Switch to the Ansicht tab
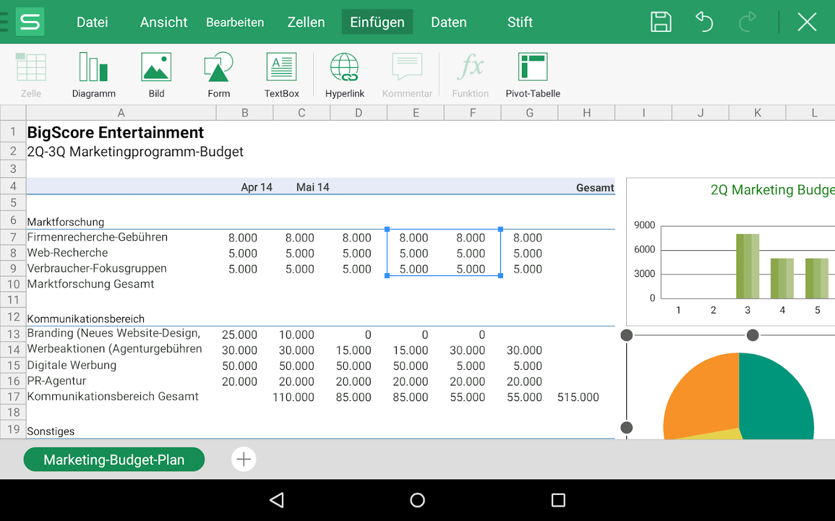Screen dimensions: 835x521 (x=164, y=22)
